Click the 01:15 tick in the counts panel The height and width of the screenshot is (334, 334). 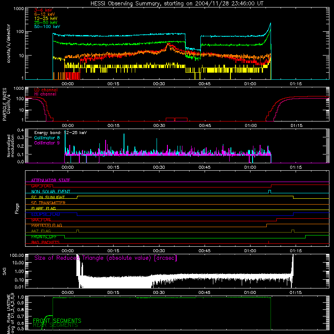pyautogui.click(x=296, y=84)
